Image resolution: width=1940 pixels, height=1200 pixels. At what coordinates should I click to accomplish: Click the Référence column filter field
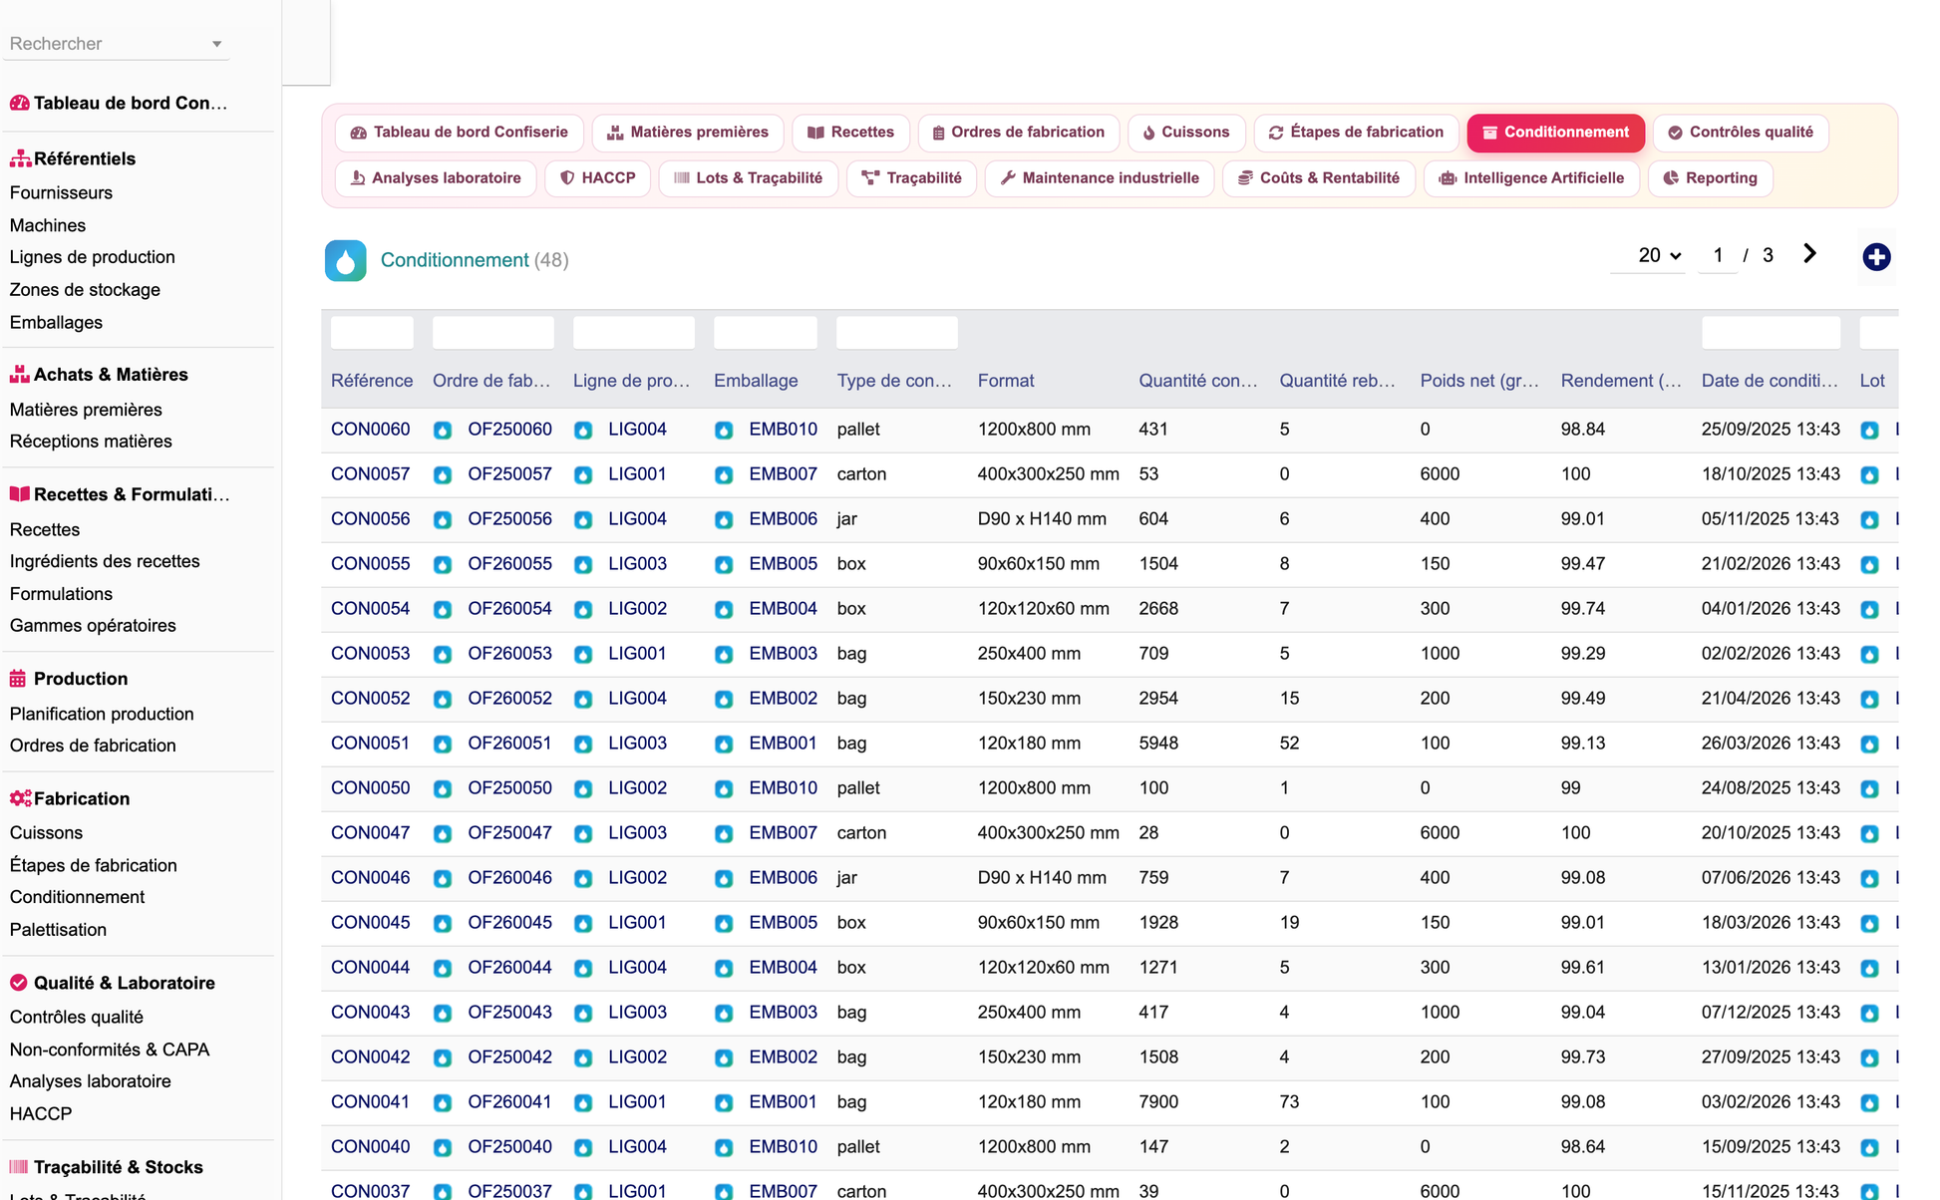coord(372,333)
